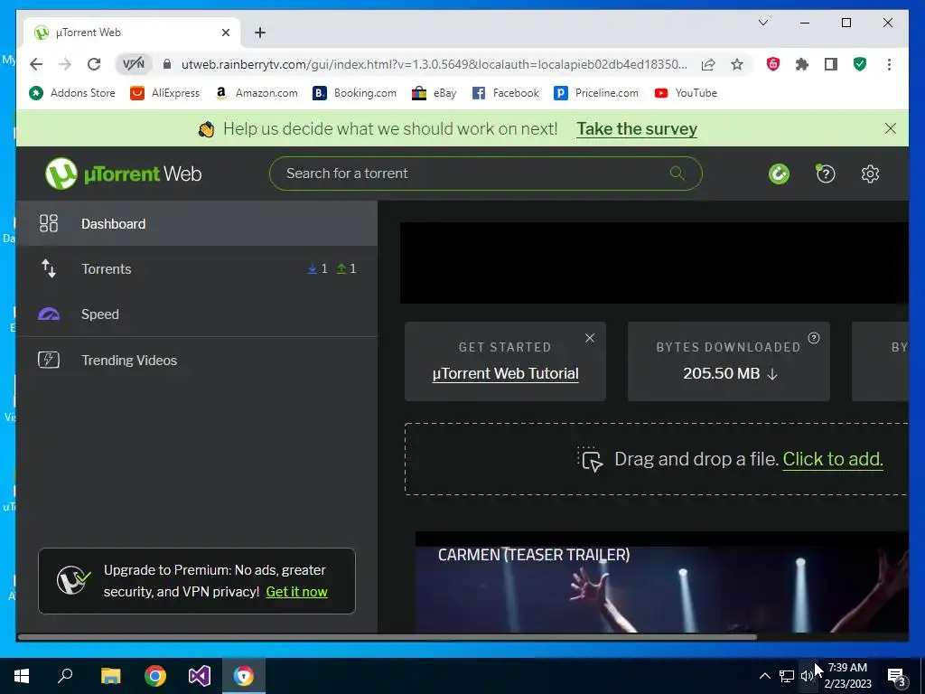Image resolution: width=925 pixels, height=694 pixels.
Task: Open Trending Videos in sidebar
Action: click(x=196, y=360)
